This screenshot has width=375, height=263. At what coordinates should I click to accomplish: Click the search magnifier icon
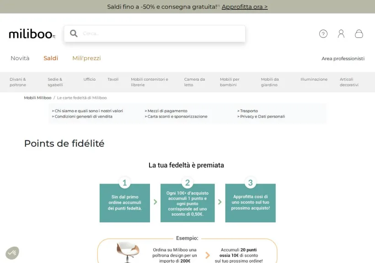(x=74, y=33)
